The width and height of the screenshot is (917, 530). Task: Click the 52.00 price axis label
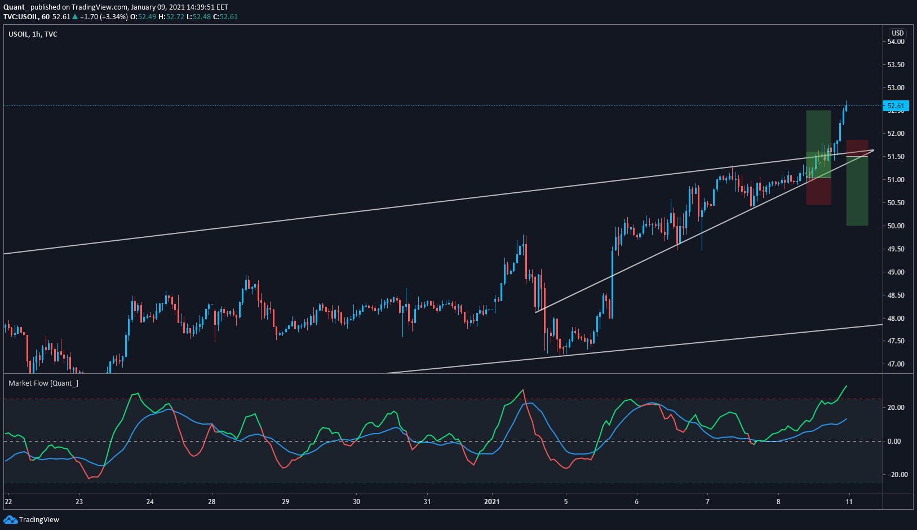[896, 134]
